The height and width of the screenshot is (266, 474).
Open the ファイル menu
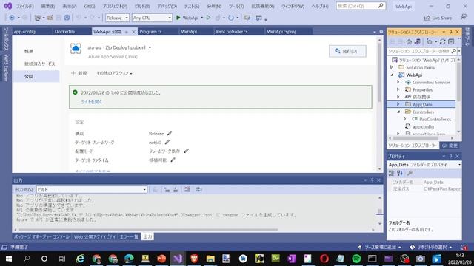[x=24, y=6]
